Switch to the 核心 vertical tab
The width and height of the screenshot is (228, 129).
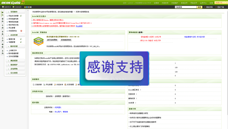[x=2, y=14]
